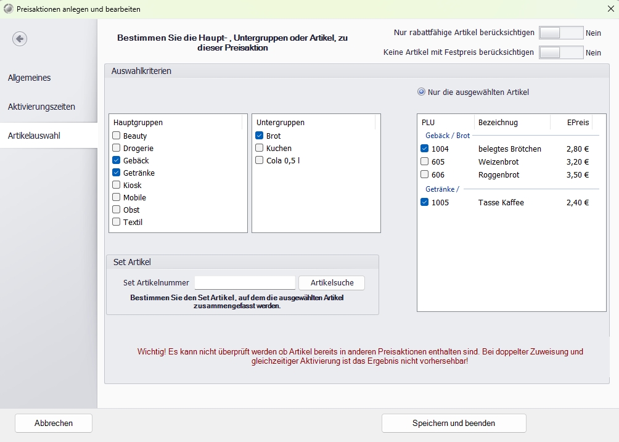
Task: Select 'Nur die ausgewählten Artikel' radio button
Action: pyautogui.click(x=422, y=92)
